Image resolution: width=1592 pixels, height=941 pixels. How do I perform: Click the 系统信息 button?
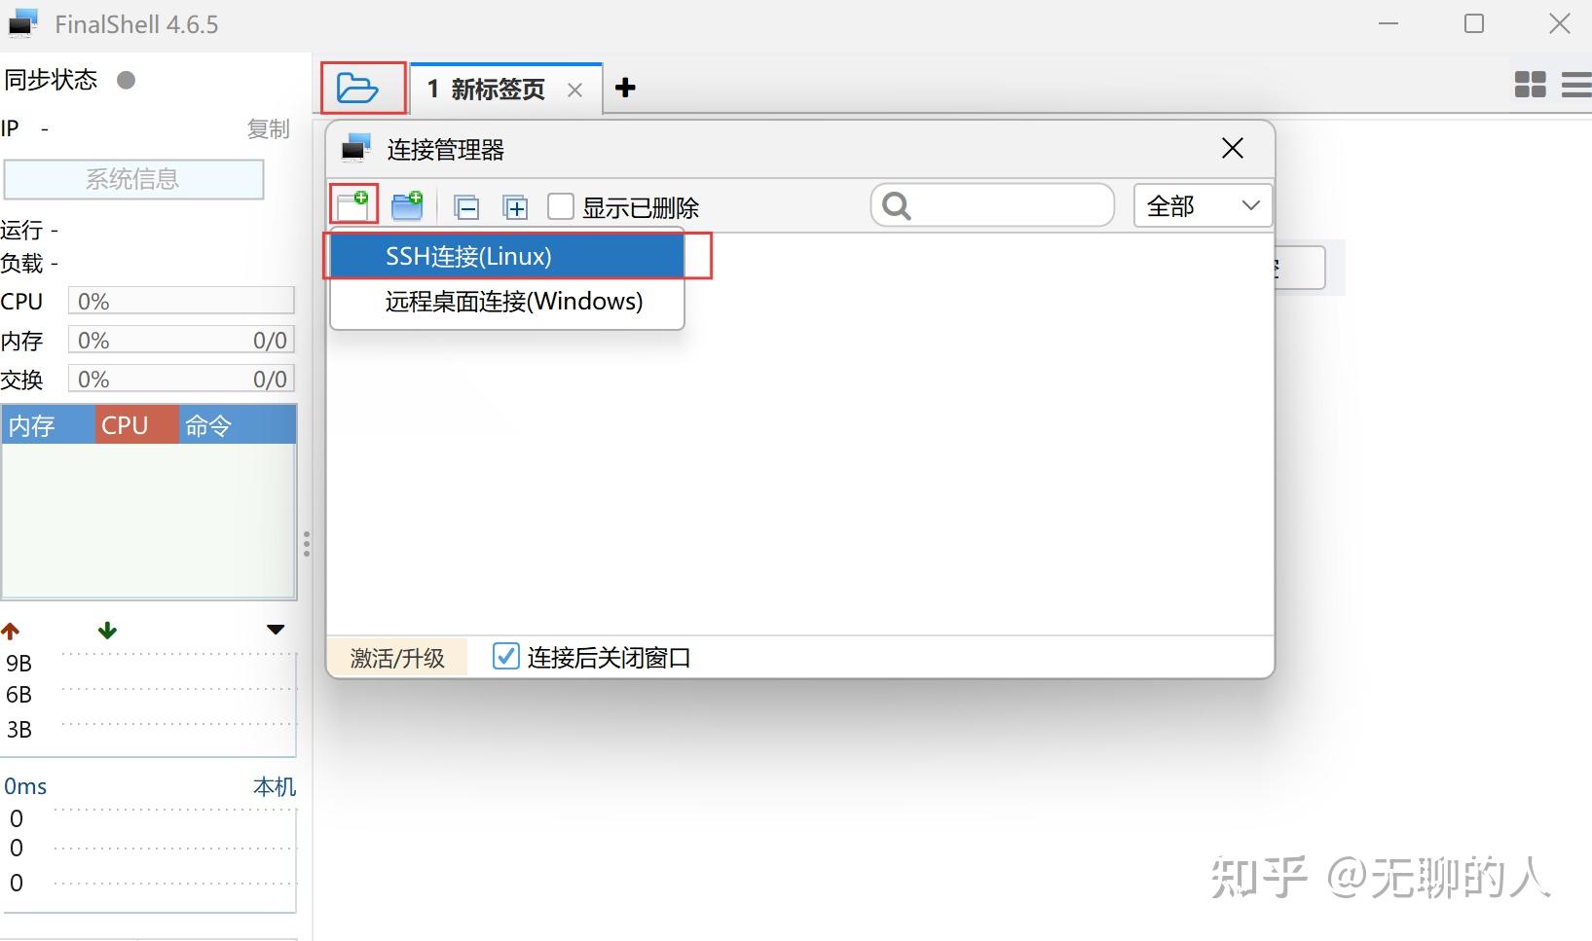pos(133,179)
